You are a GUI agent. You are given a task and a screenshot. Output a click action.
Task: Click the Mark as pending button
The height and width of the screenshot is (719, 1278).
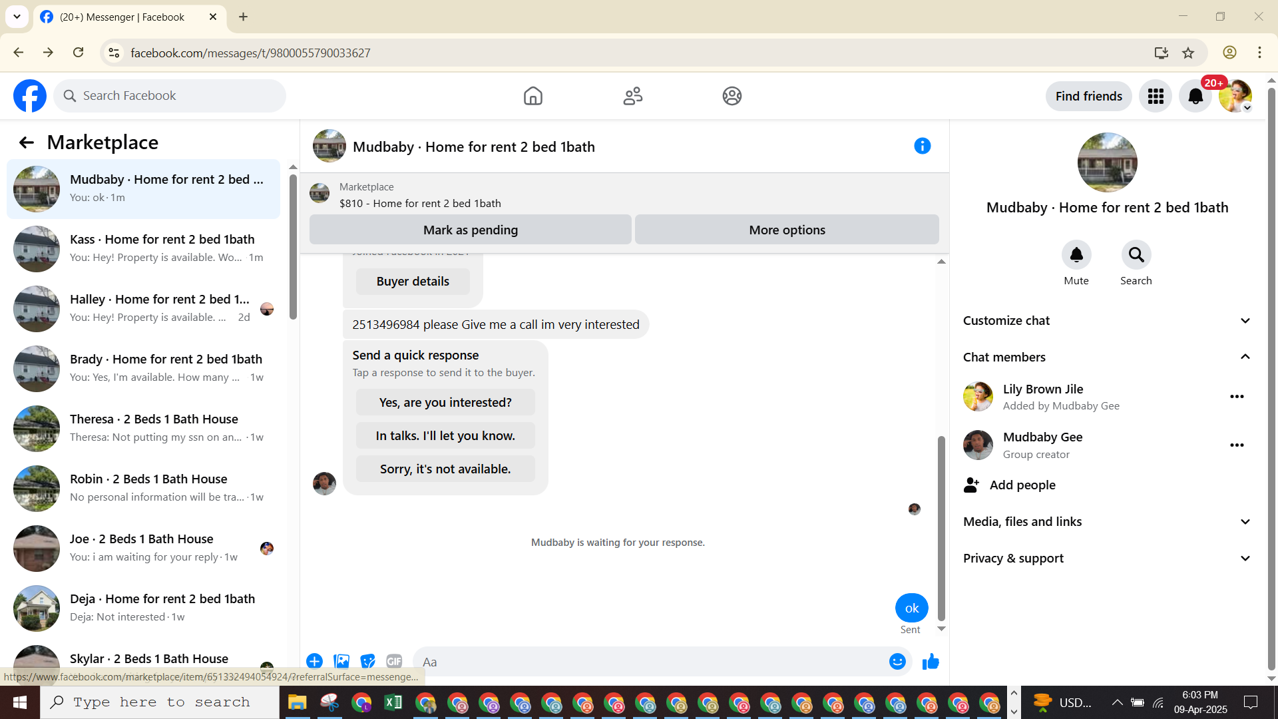[x=471, y=230]
